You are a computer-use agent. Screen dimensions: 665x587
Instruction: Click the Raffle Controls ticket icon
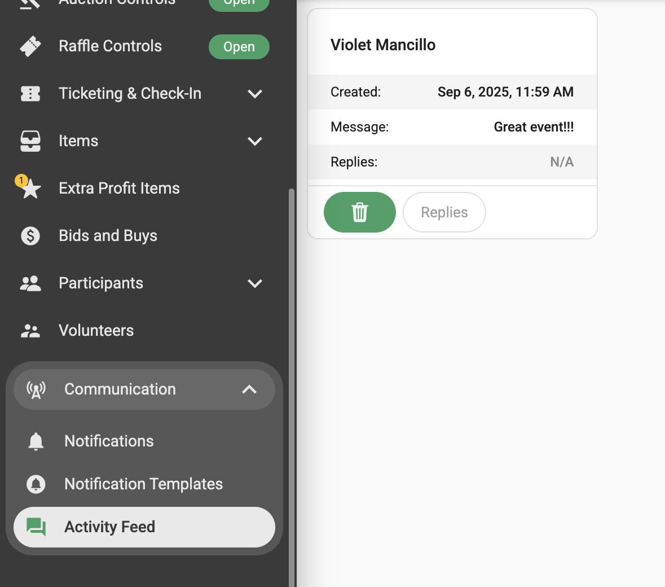30,46
